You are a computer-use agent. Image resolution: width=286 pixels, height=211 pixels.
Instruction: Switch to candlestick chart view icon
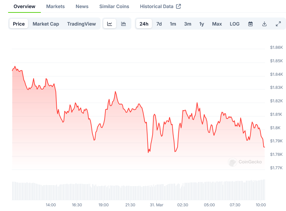click(x=124, y=24)
